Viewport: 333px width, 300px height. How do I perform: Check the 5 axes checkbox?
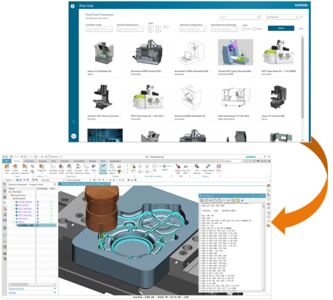150,31
